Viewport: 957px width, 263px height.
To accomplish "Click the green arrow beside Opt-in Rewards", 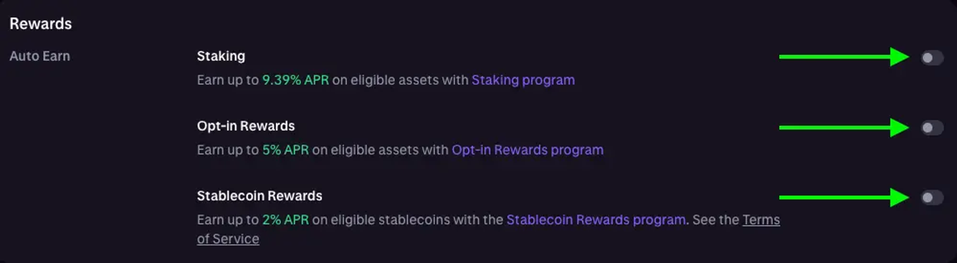I will pyautogui.click(x=844, y=127).
